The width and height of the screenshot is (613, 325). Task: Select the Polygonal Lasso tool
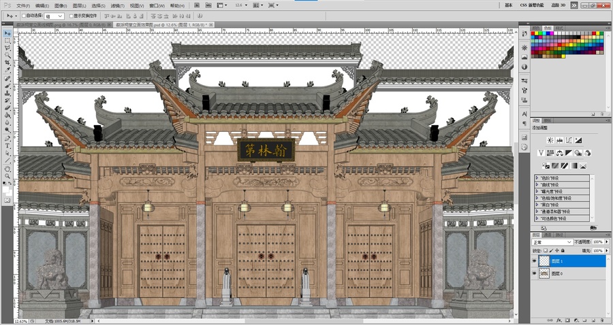[7, 48]
